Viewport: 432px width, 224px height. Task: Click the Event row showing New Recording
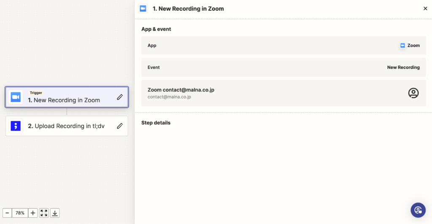[x=283, y=67]
